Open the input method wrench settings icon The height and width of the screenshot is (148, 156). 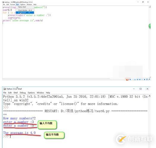pyautogui.click(x=149, y=79)
